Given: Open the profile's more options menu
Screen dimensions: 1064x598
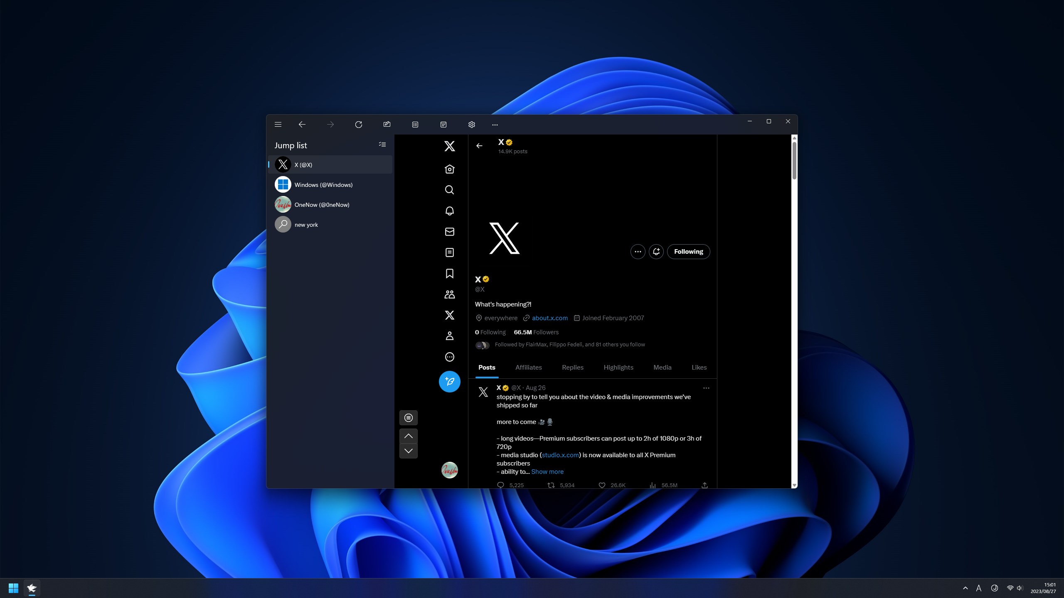Looking at the screenshot, I should (638, 252).
